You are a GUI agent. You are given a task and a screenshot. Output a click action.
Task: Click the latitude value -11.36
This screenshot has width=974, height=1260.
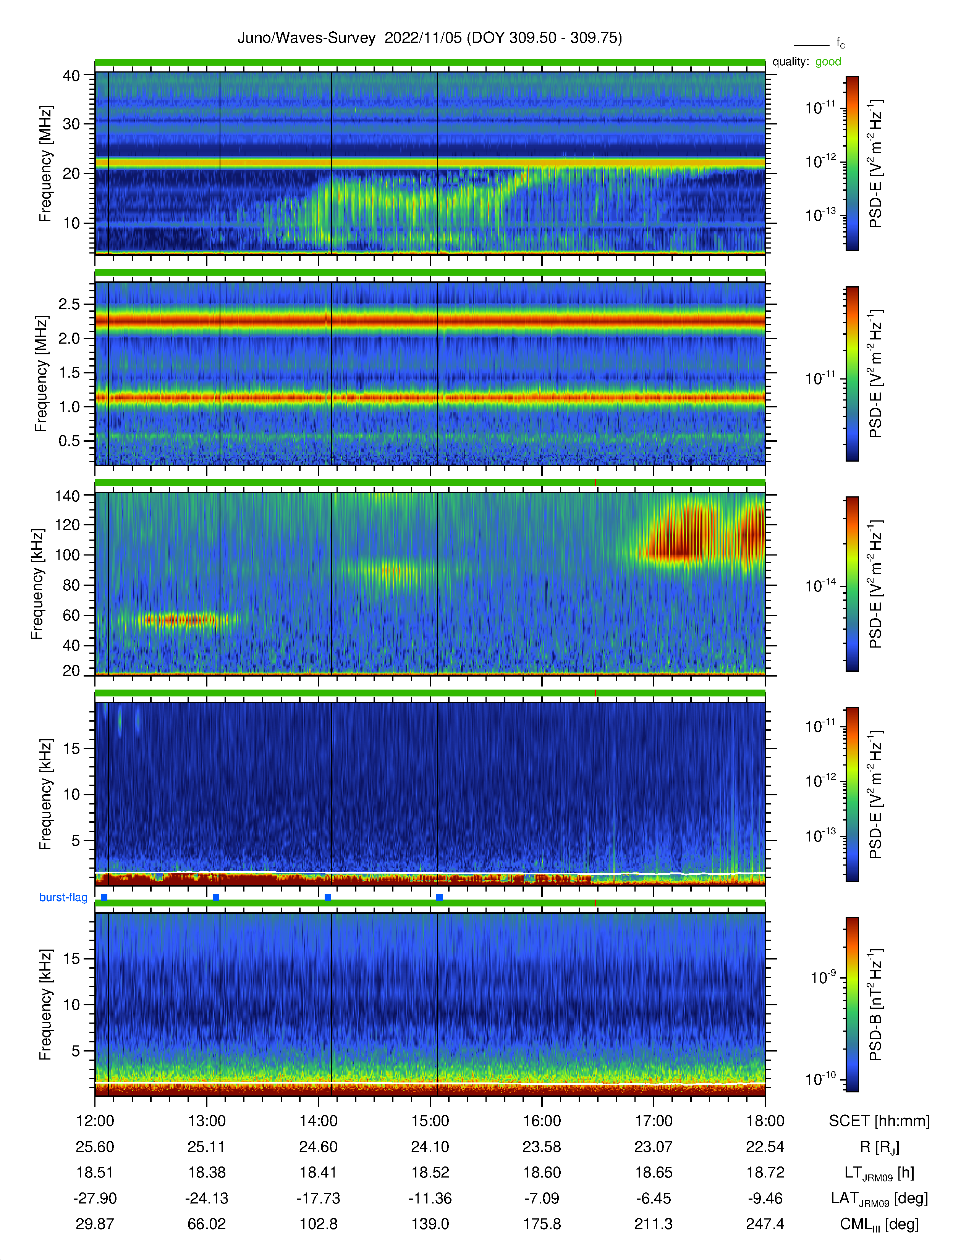pyautogui.click(x=430, y=1198)
